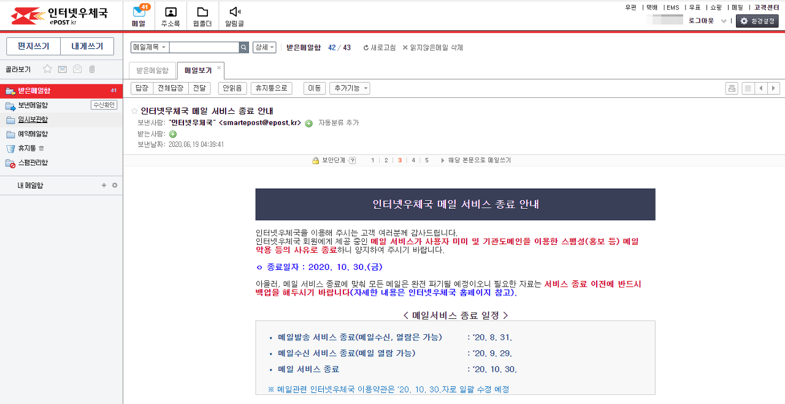Click 자동분류 추가 link
785x404 pixels.
pyautogui.click(x=339, y=123)
